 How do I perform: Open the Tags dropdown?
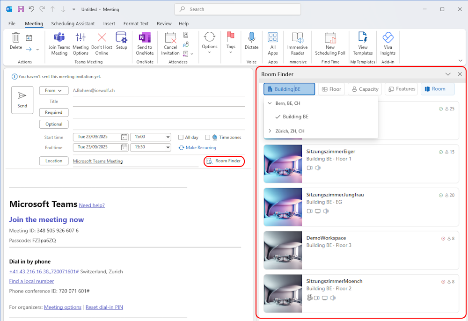point(231,43)
